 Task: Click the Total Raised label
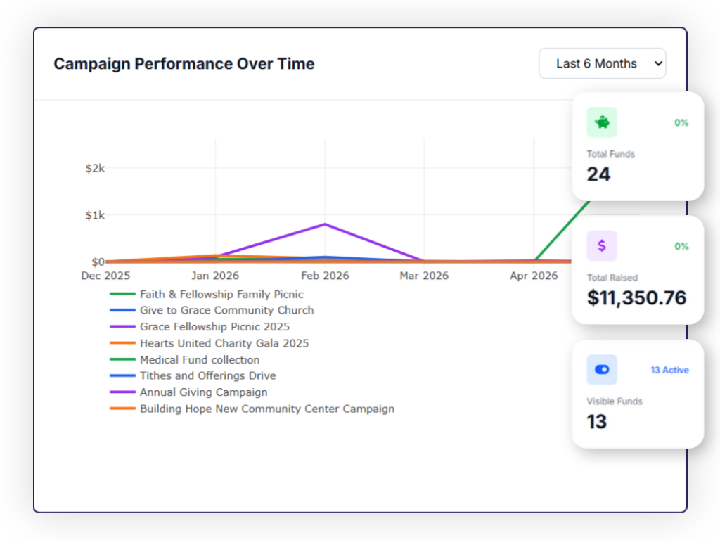click(x=612, y=278)
